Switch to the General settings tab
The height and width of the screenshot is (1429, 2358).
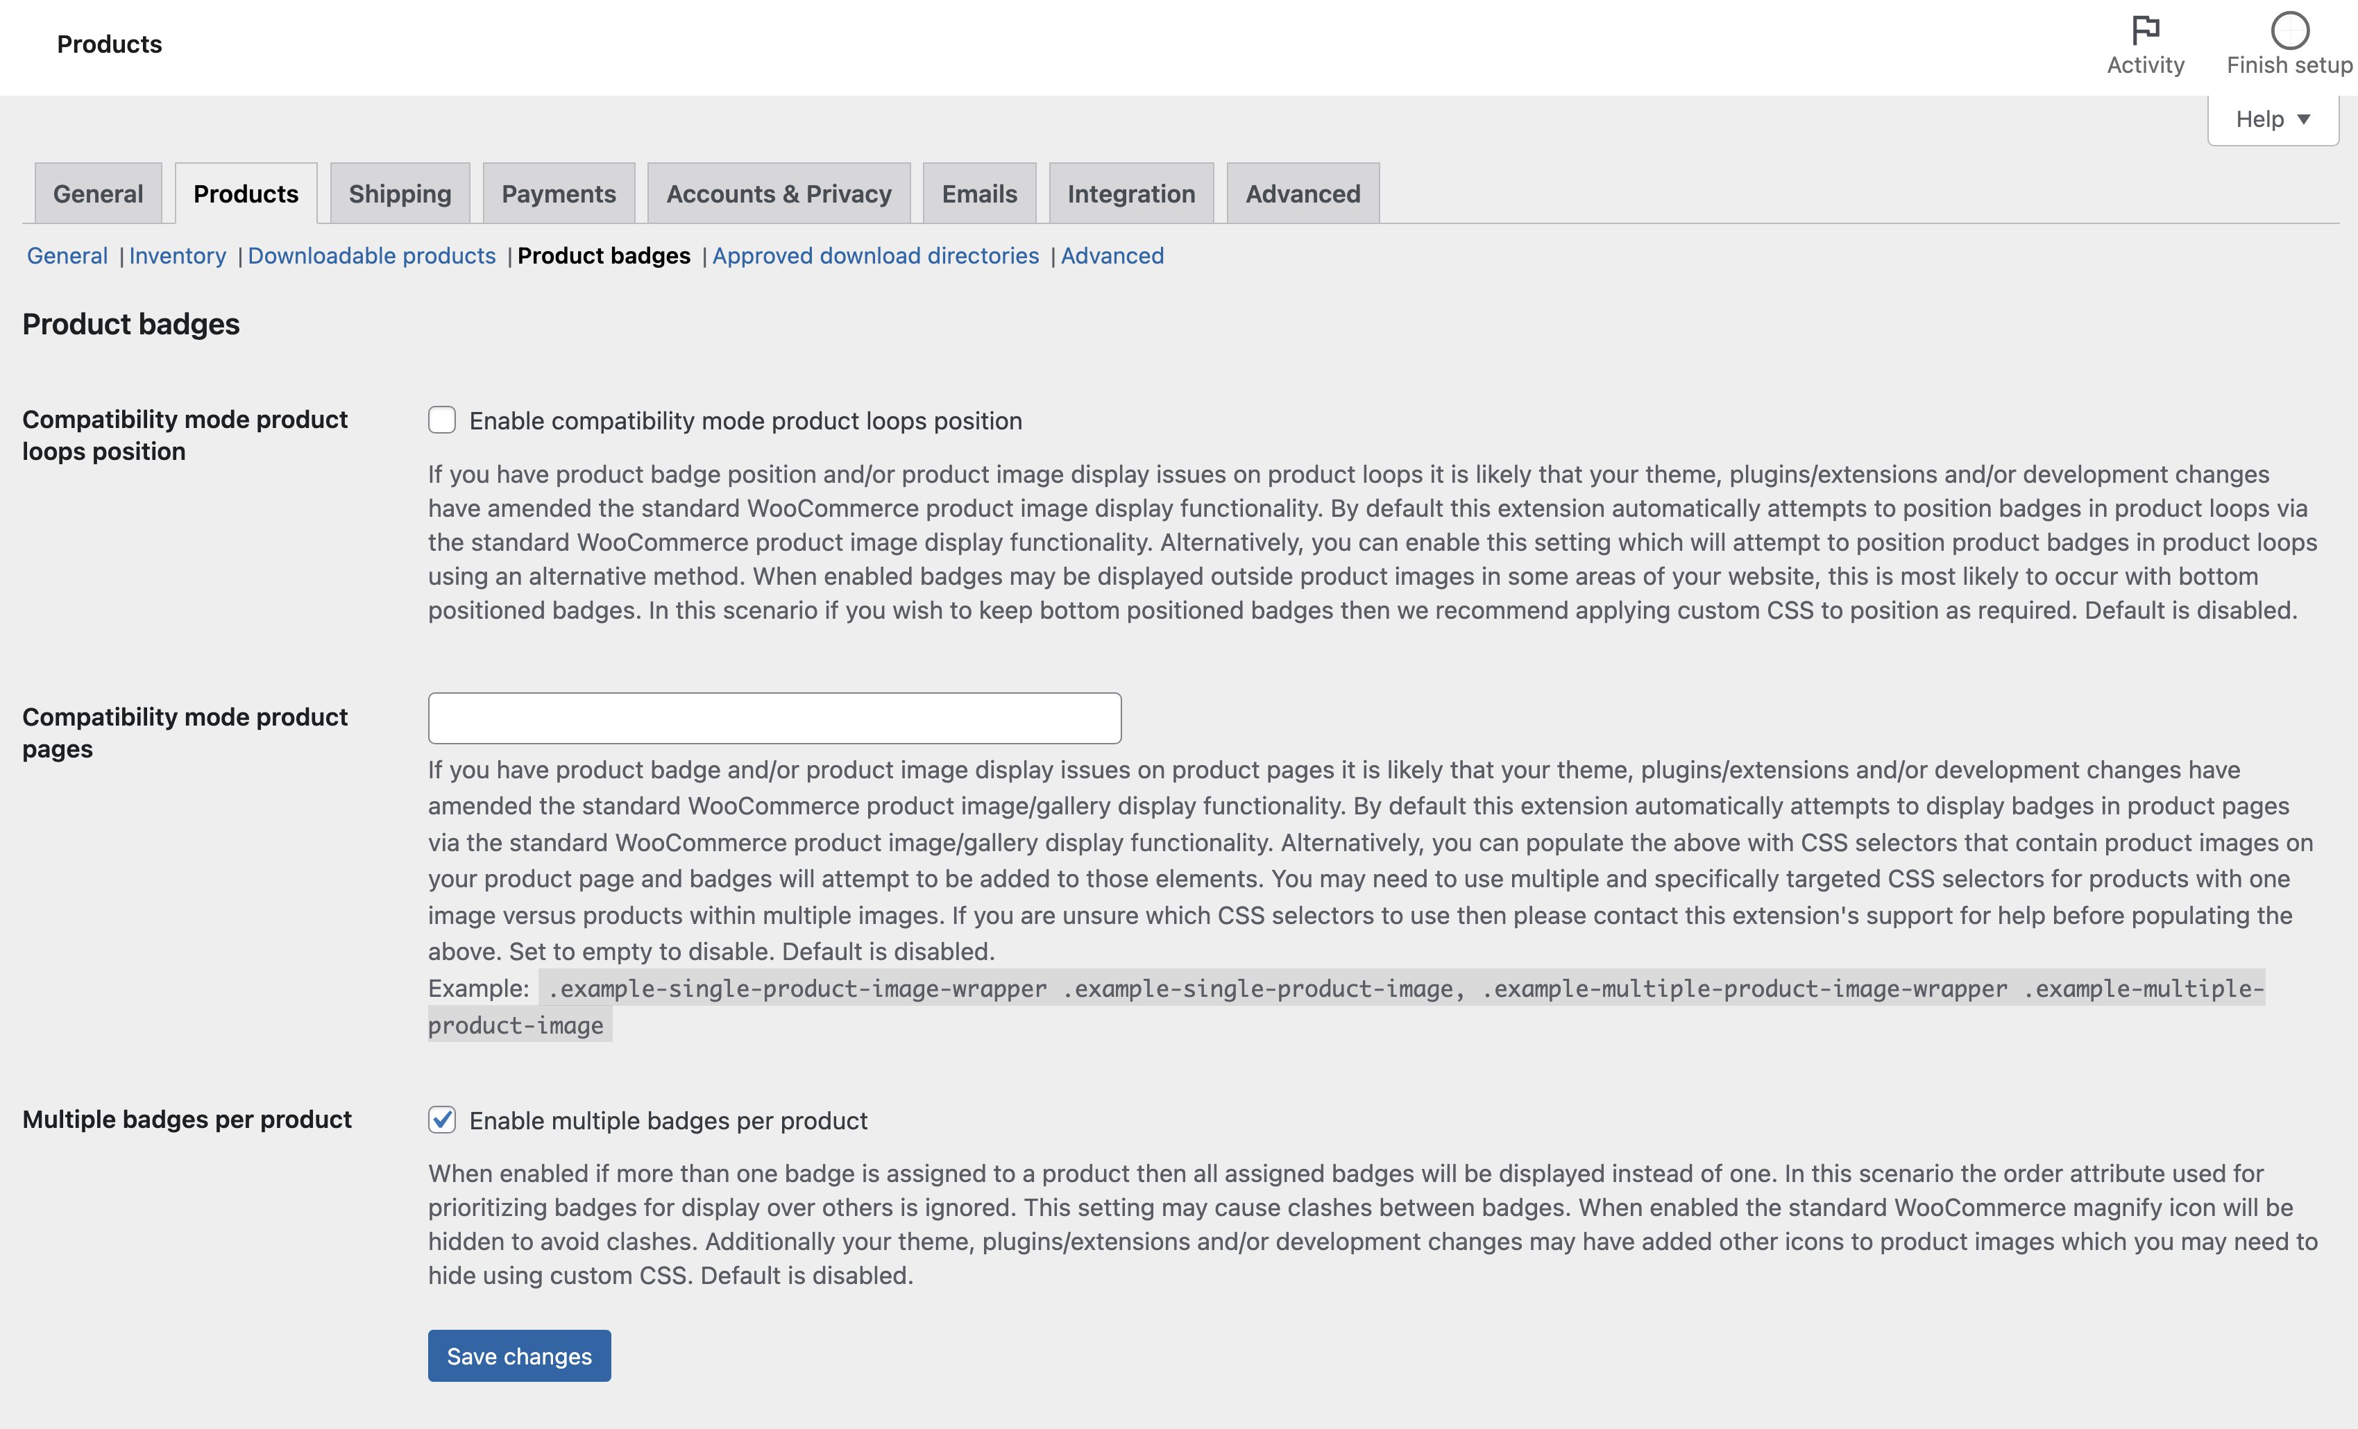tap(98, 194)
